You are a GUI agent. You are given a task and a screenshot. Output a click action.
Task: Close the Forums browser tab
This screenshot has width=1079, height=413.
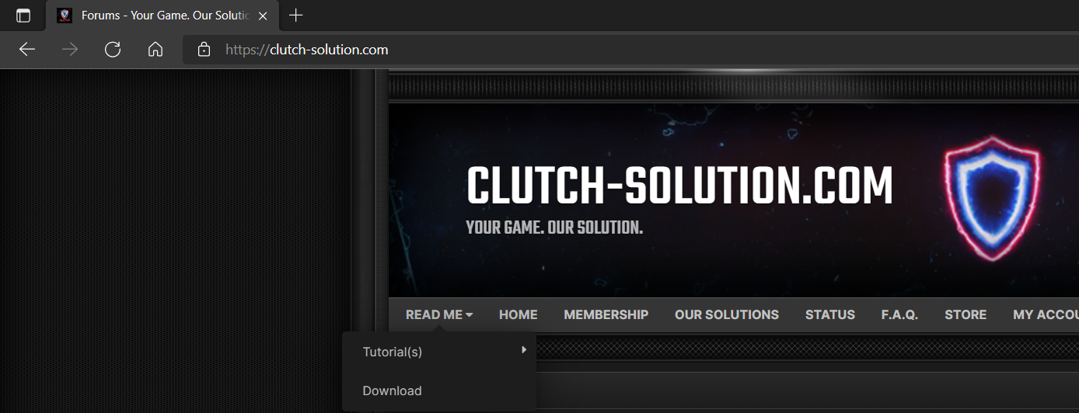[x=263, y=16]
